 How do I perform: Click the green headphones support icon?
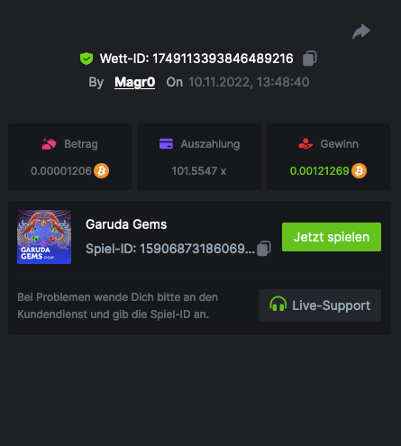(x=278, y=304)
